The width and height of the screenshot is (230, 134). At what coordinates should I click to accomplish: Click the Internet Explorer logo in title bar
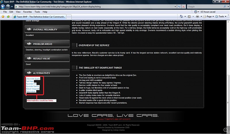point(2,2)
